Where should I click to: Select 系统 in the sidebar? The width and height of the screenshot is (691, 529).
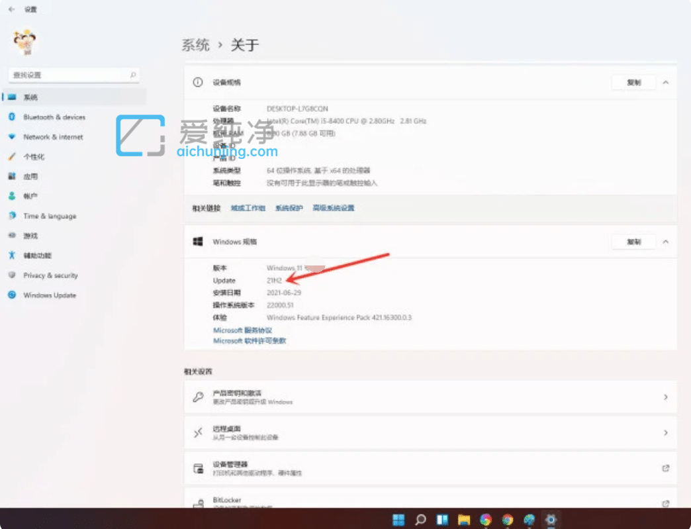point(74,97)
